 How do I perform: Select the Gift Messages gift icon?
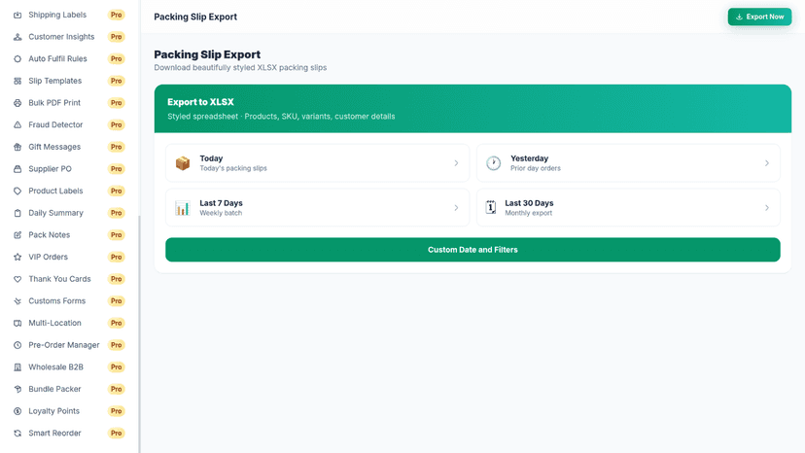coord(17,147)
